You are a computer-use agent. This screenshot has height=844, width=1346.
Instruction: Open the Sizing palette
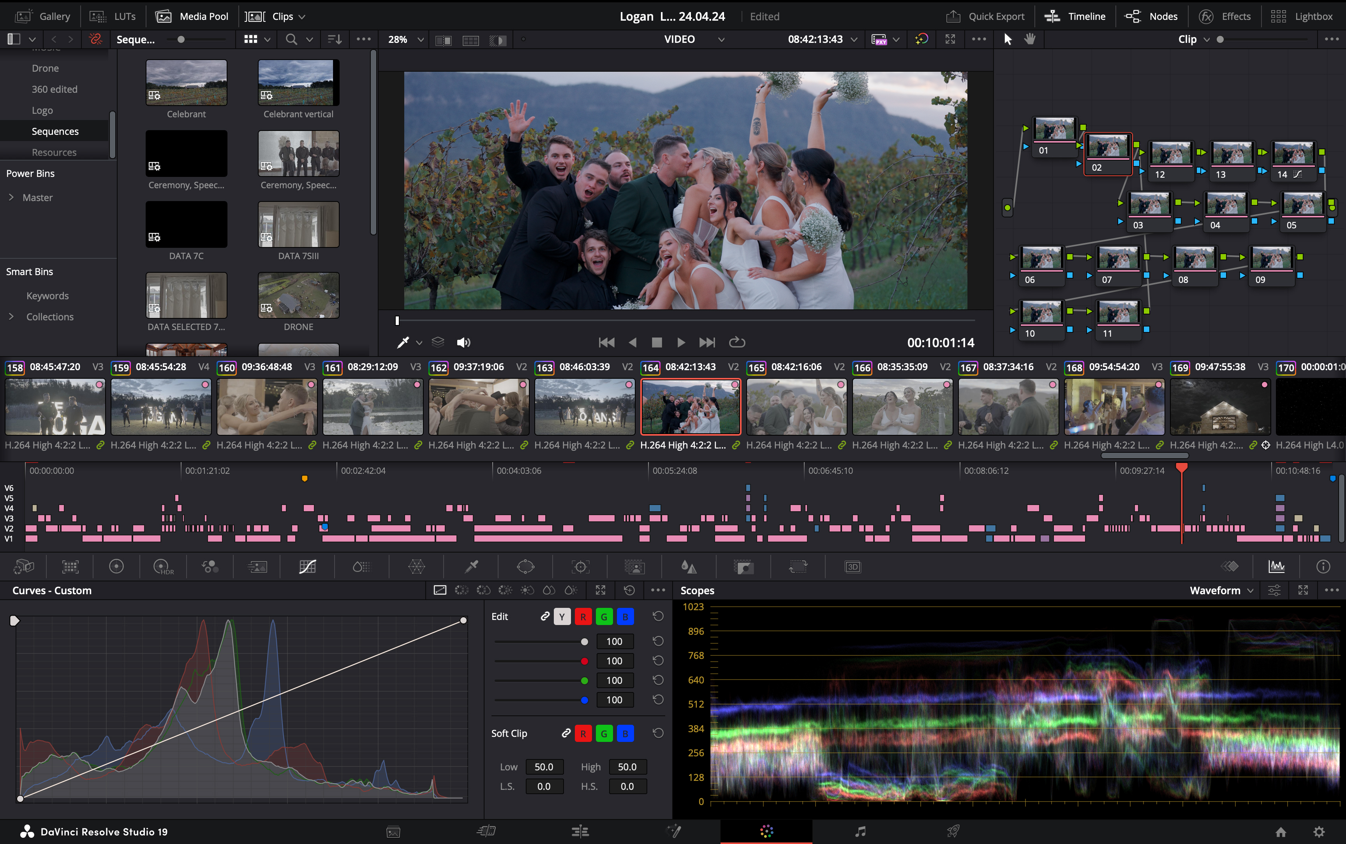[x=798, y=567]
